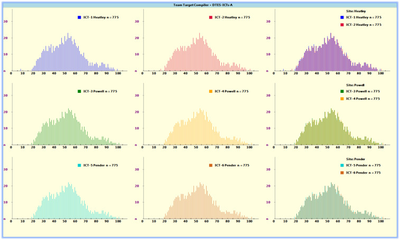The image size is (400, 240).
Task: Click the red ICT-2 Heatley legend swatch in the top-middle chart
Action: tap(210, 17)
